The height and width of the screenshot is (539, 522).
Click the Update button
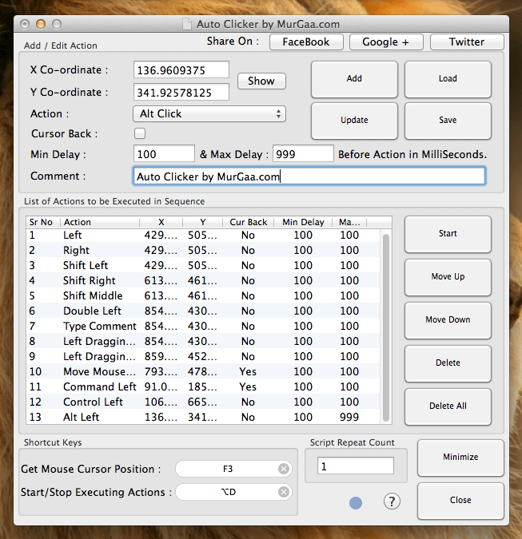click(x=354, y=121)
